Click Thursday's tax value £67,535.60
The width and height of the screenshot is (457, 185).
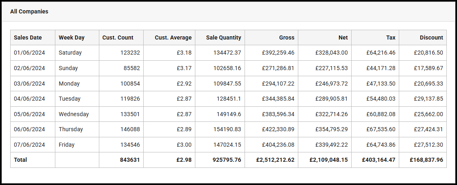pos(378,129)
